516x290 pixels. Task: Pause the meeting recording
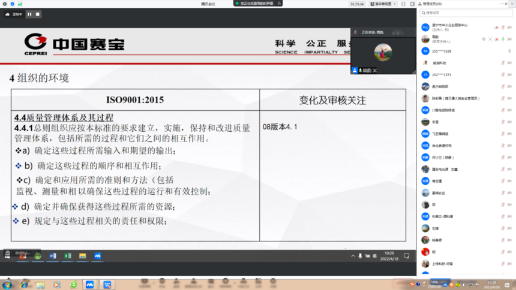[29, 14]
